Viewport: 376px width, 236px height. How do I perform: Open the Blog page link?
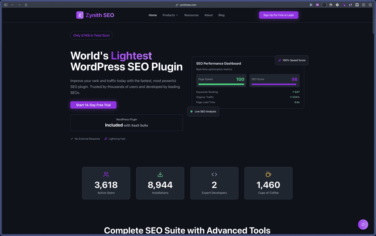coord(221,15)
